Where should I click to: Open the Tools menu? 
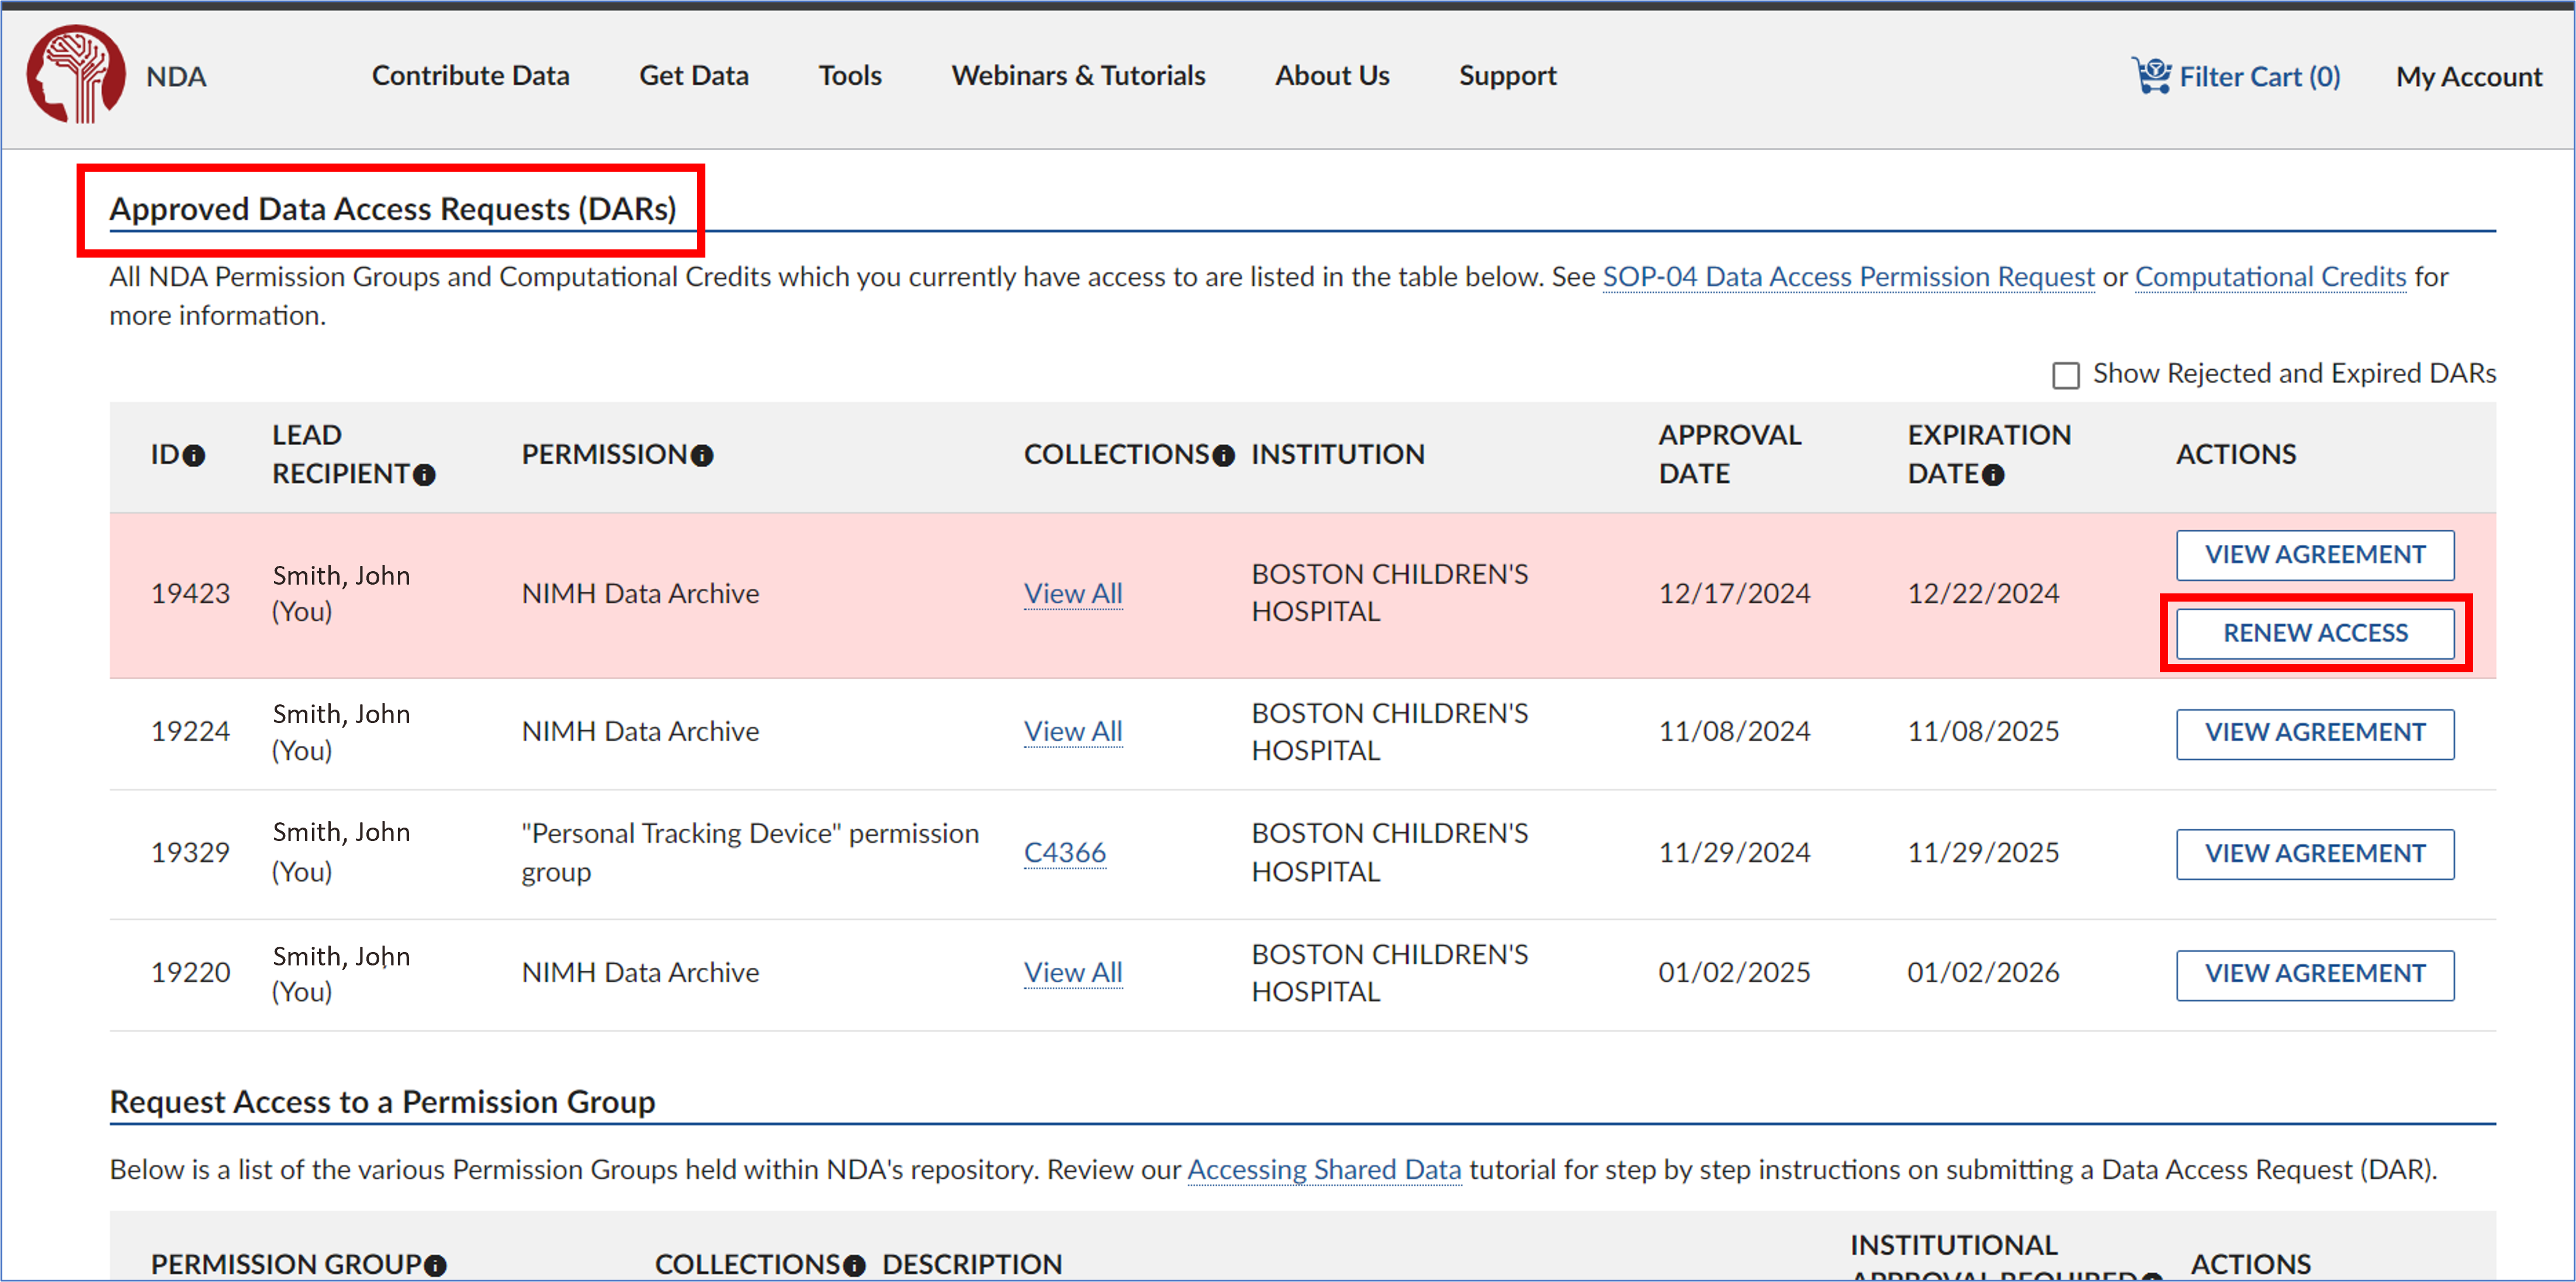(850, 76)
